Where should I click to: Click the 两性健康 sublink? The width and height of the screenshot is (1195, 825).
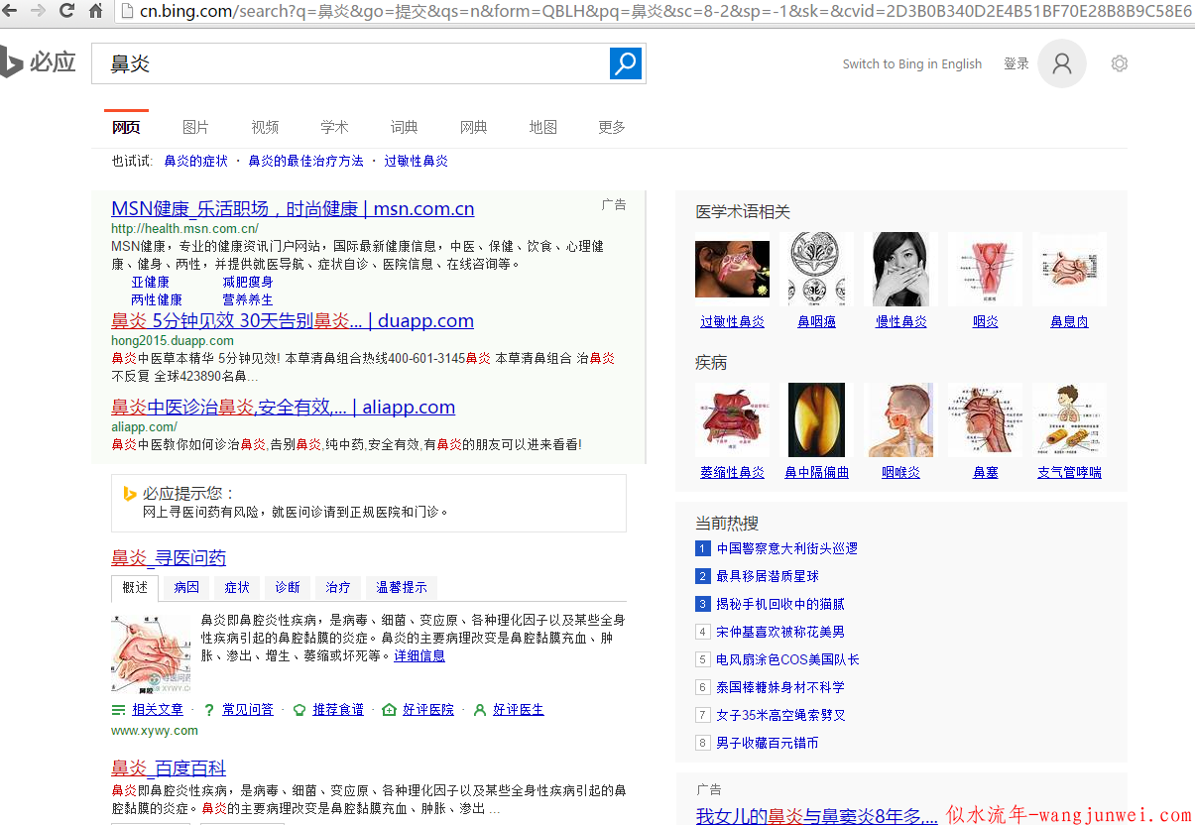pos(157,299)
